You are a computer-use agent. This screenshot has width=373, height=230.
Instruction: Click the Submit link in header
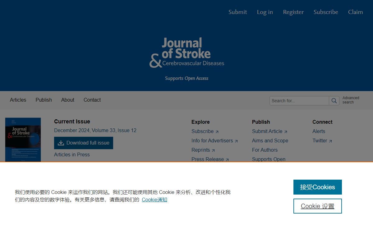pos(237,12)
